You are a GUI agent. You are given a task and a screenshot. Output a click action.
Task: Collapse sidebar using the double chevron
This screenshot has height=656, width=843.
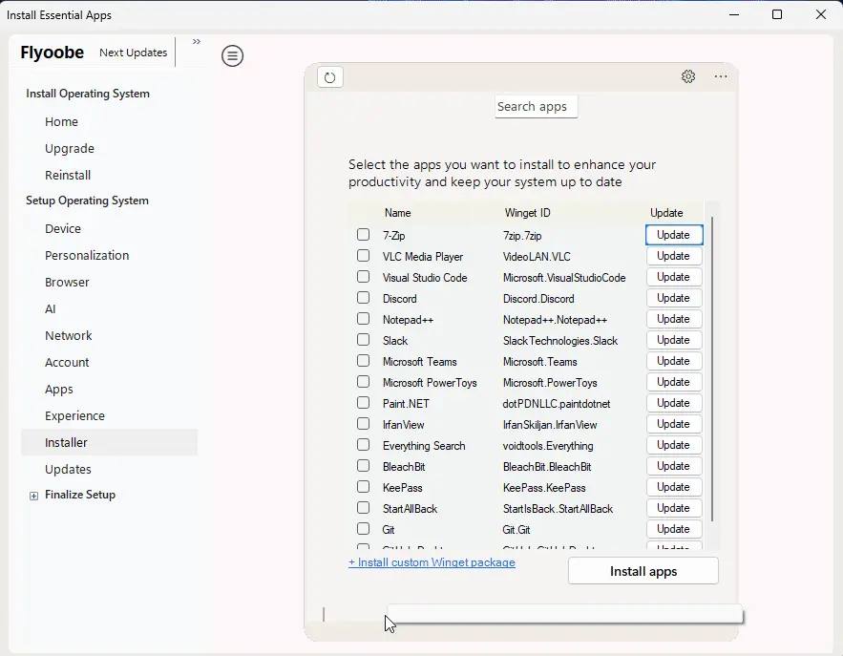(197, 42)
